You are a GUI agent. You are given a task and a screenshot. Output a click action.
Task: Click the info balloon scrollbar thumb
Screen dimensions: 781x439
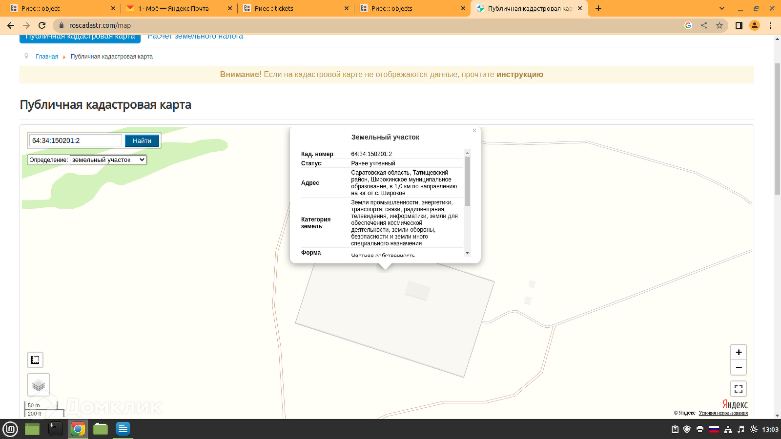pyautogui.click(x=468, y=181)
